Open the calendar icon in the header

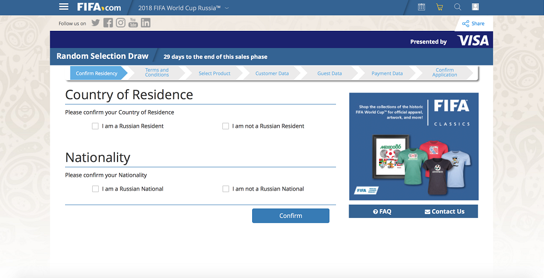(x=422, y=7)
